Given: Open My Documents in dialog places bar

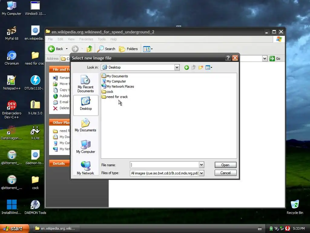Looking at the screenshot, I should 86,125.
